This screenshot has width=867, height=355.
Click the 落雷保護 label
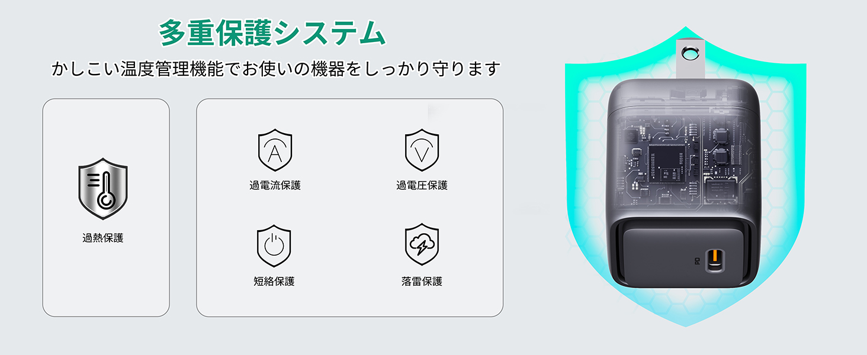[x=422, y=282]
